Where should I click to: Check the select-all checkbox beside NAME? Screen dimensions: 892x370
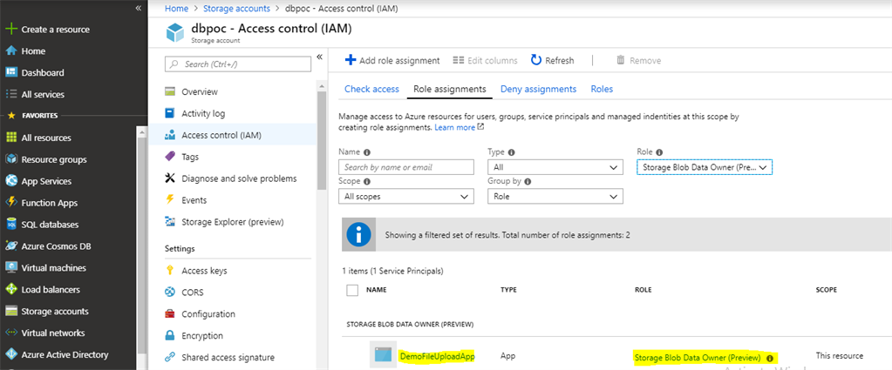pyautogui.click(x=353, y=290)
